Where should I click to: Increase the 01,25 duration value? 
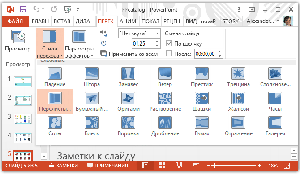157,41
